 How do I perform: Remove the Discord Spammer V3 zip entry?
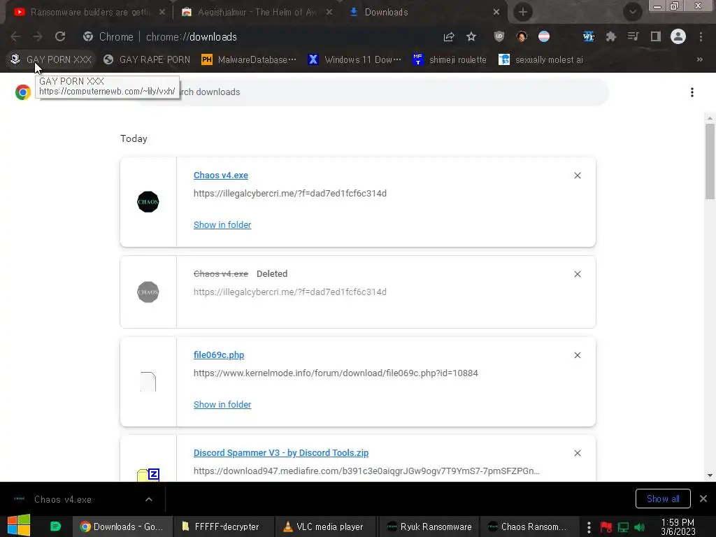[577, 453]
